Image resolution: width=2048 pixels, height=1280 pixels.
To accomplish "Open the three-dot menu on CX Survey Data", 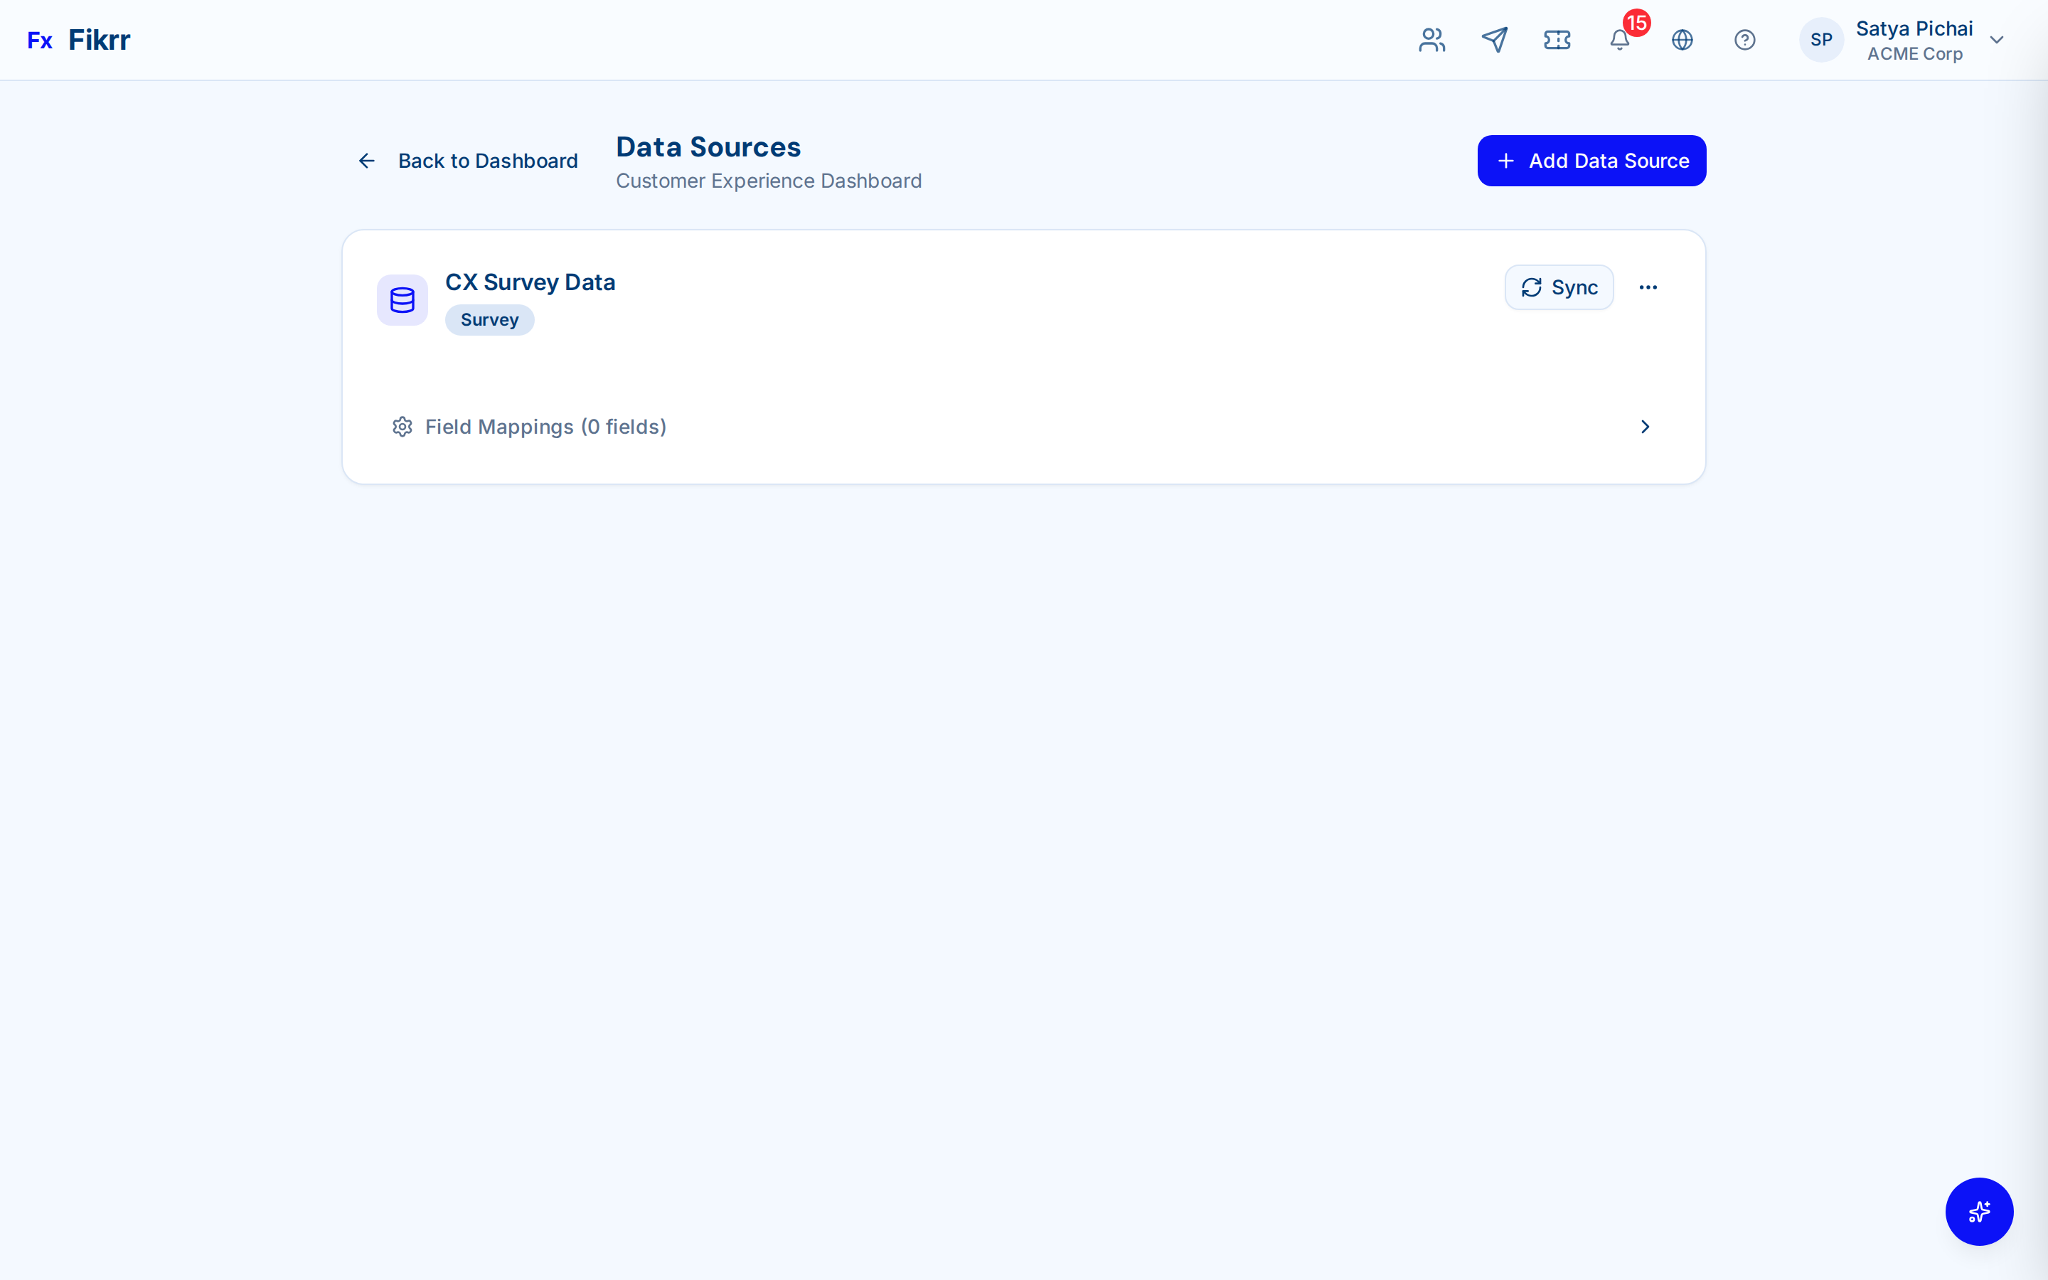I will 1649,287.
